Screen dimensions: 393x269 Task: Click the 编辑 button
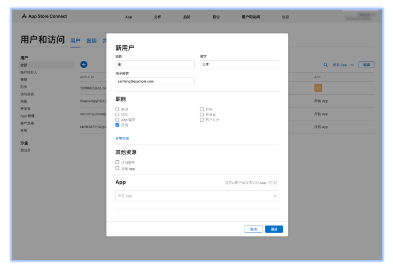[366, 65]
